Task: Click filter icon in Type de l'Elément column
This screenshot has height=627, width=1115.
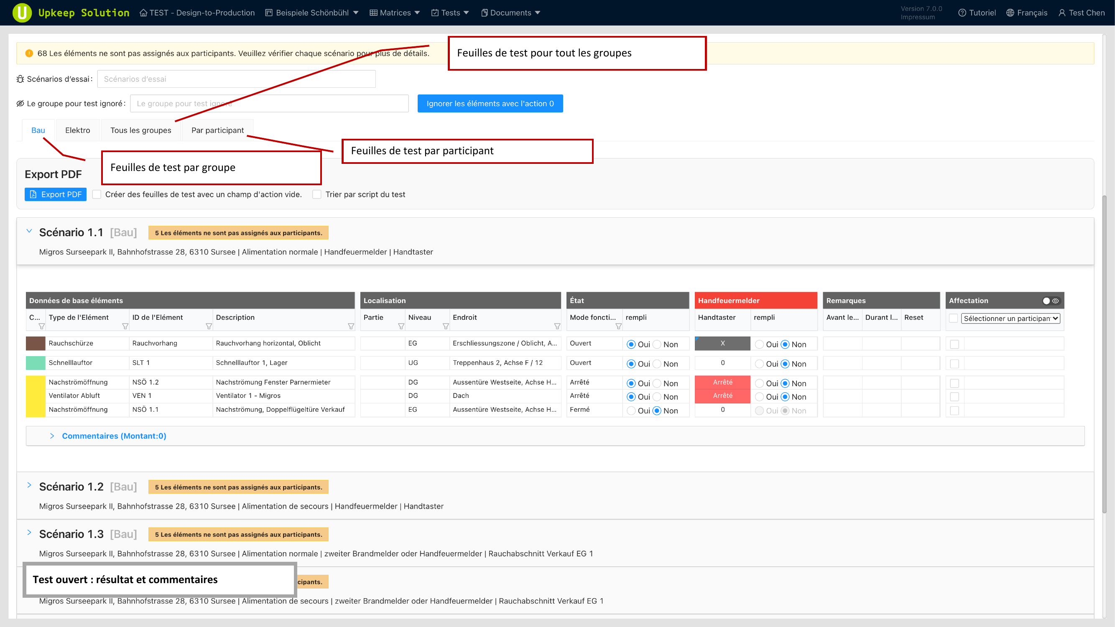Action: (x=125, y=326)
